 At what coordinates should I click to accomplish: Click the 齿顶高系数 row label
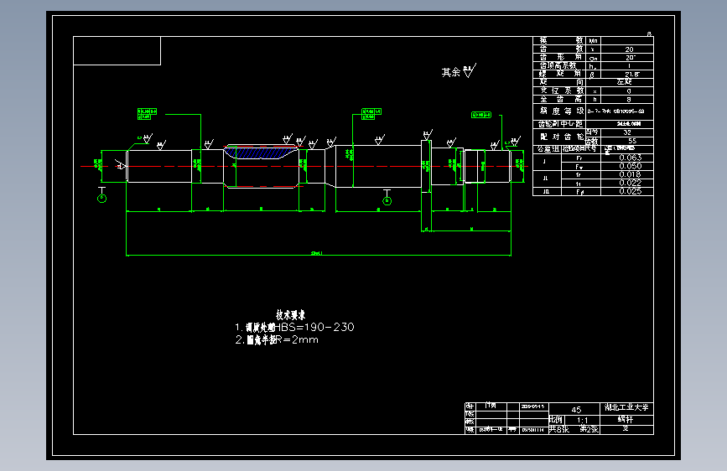tap(558, 66)
